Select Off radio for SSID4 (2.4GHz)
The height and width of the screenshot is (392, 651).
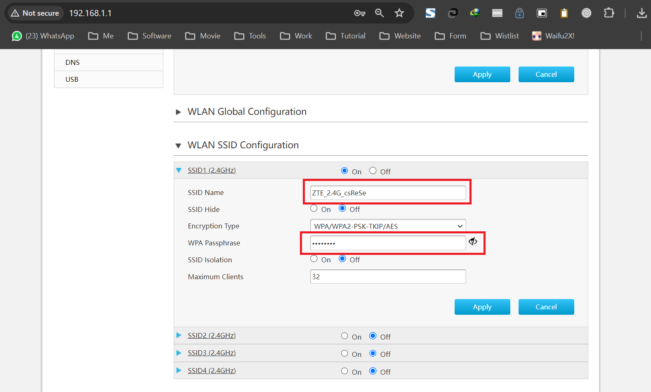point(373,371)
